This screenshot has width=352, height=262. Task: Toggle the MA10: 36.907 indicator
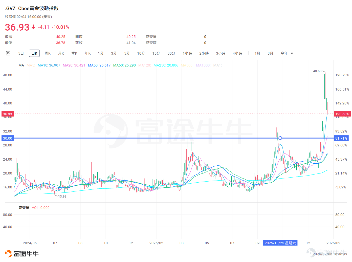49,65
